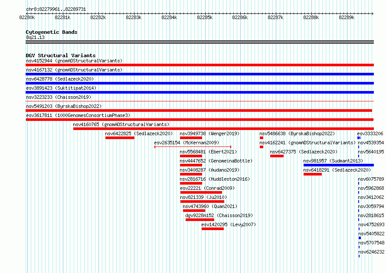Click the 82289k ruler tick label
Viewport: 386px width, 273px height.
[x=347, y=17]
